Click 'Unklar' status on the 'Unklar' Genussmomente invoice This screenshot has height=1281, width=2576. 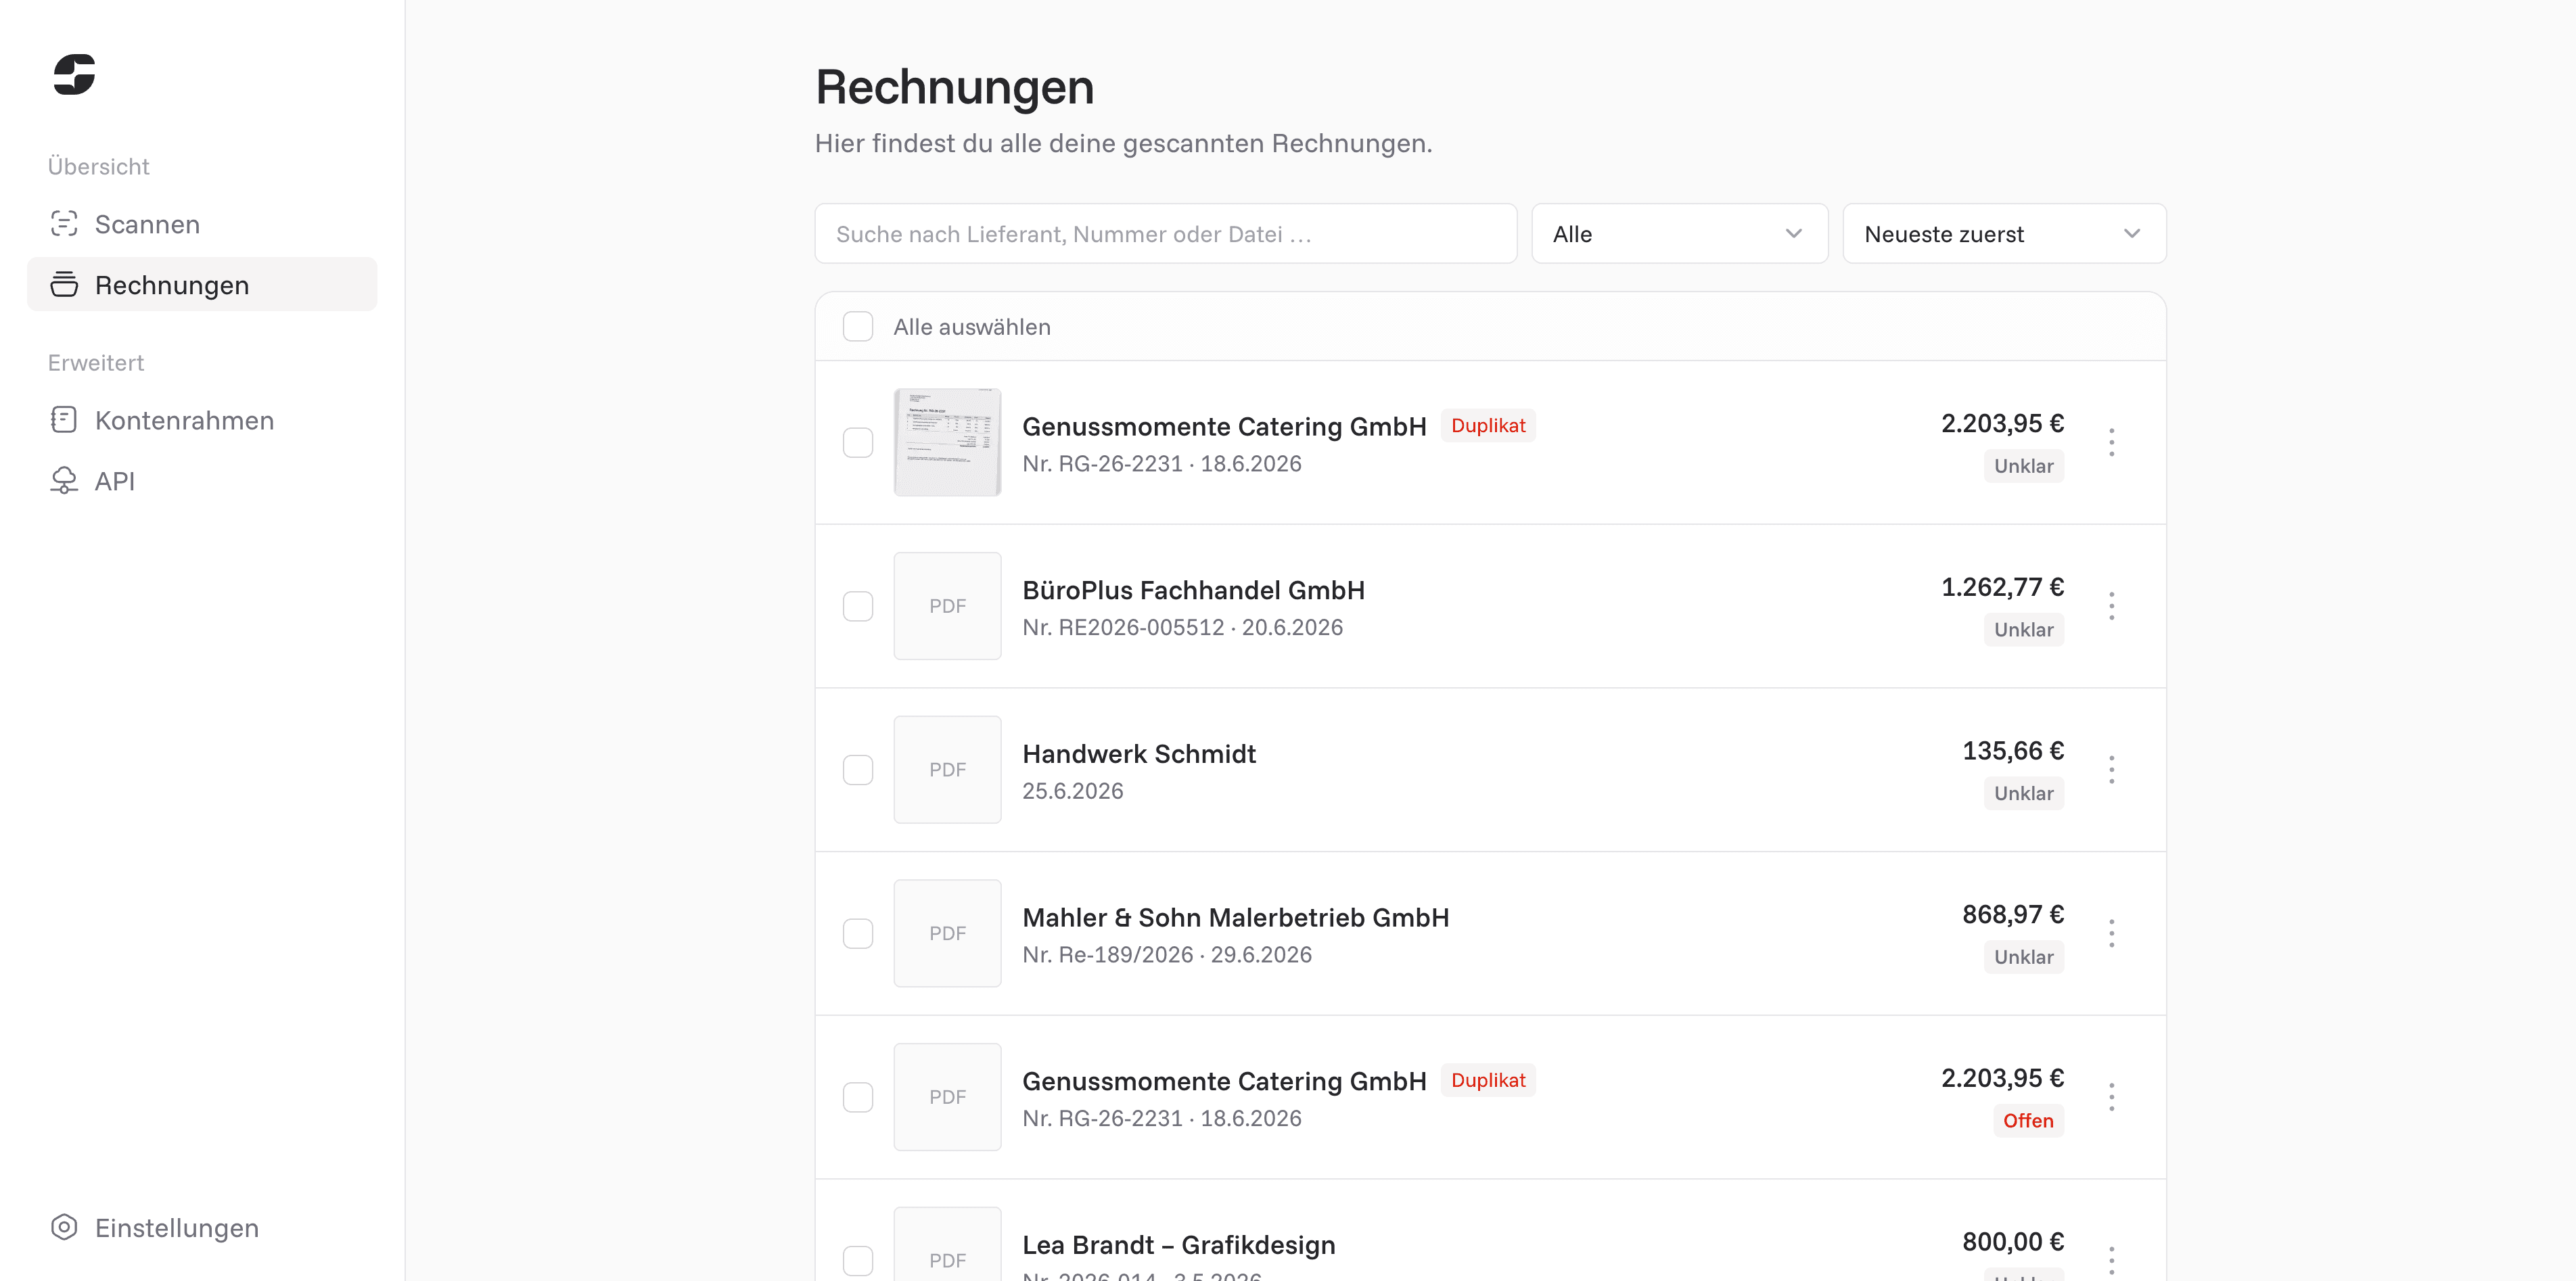tap(2024, 466)
